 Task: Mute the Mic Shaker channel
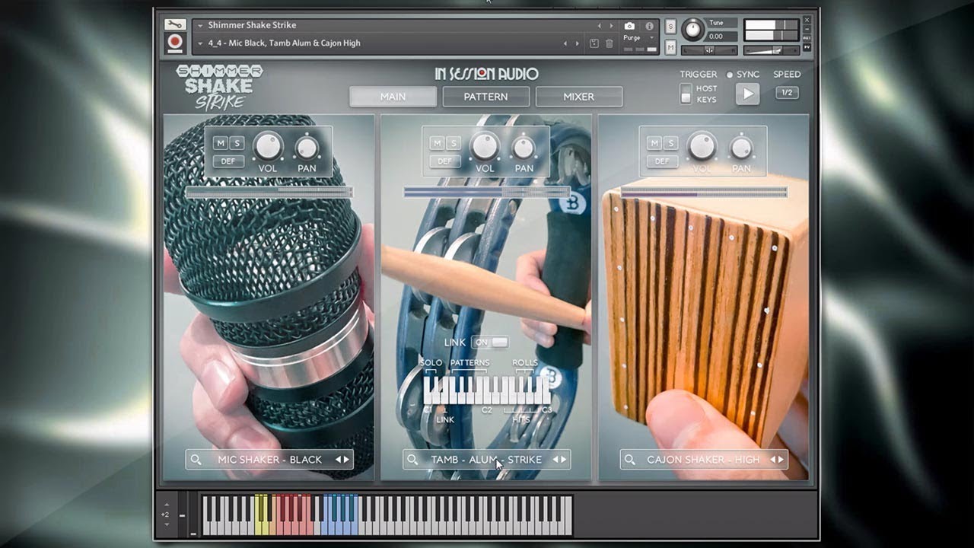[221, 143]
